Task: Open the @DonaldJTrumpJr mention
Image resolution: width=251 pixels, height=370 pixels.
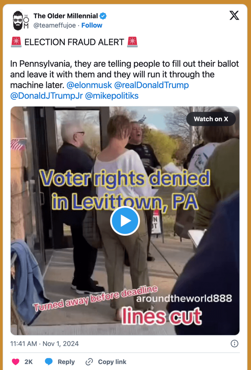Action: [x=46, y=96]
